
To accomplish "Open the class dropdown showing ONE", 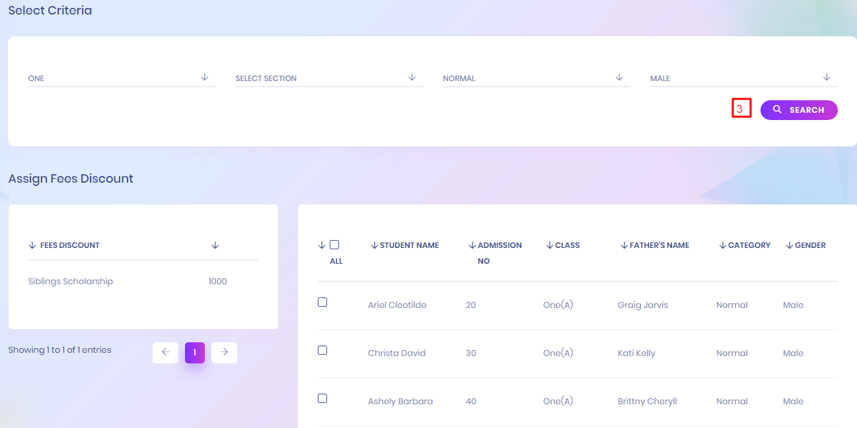I will pos(122,78).
